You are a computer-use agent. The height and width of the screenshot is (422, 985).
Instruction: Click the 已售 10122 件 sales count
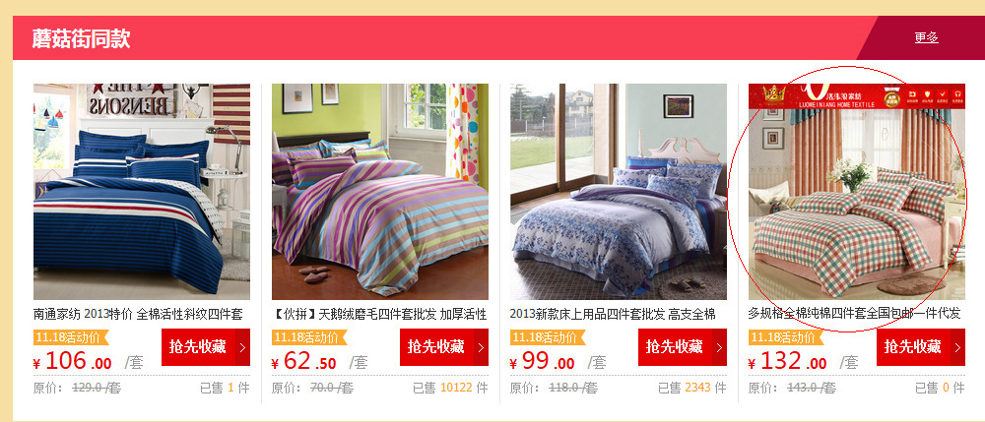tap(450, 389)
